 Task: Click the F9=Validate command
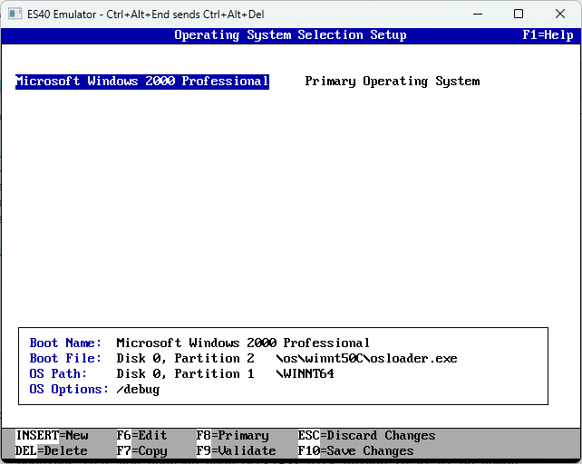[236, 450]
